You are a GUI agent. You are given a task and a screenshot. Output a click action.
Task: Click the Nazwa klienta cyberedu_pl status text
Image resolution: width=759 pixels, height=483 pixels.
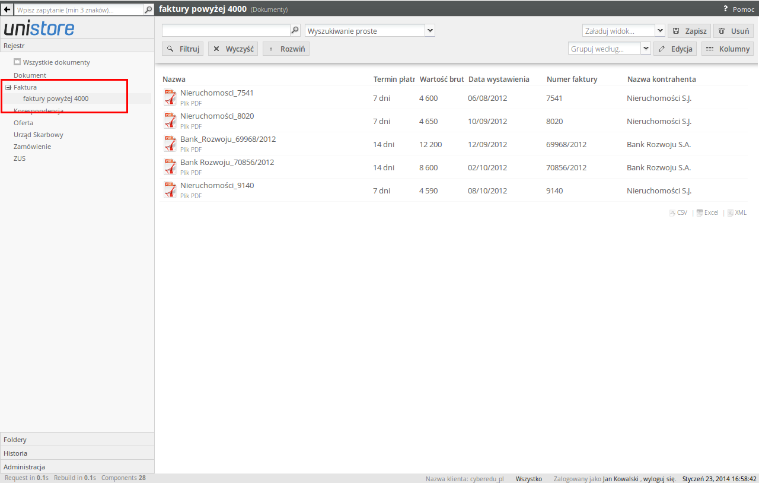[x=465, y=478]
